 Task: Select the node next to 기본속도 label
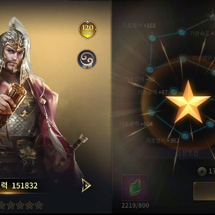pyautogui.click(x=182, y=32)
